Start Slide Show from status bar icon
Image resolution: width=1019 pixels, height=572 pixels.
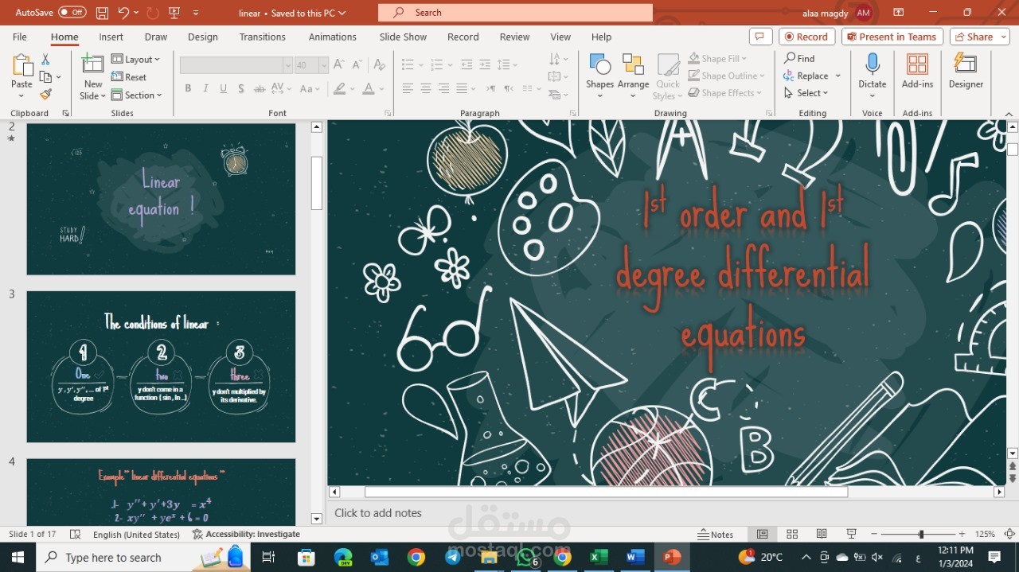851,534
